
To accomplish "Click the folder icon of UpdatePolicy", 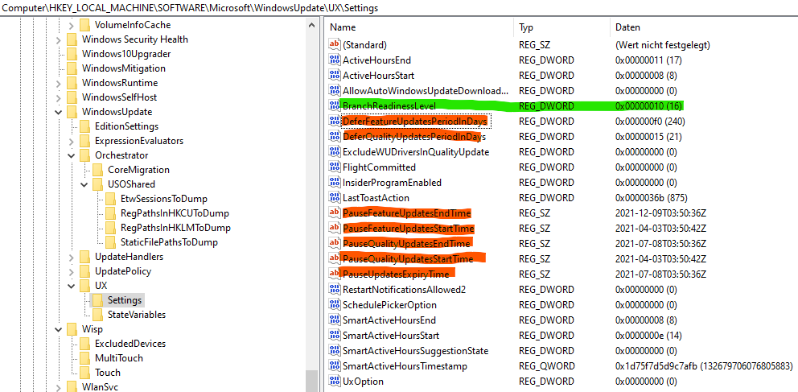I will pyautogui.click(x=84, y=271).
